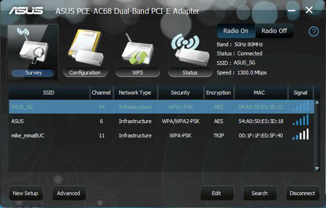Click the Status USB adapter icon
The width and height of the screenshot is (326, 208).
click(x=190, y=50)
